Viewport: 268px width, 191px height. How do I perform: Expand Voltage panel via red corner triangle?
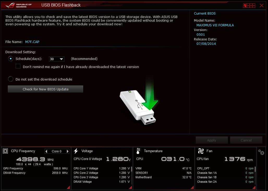(x=130, y=187)
